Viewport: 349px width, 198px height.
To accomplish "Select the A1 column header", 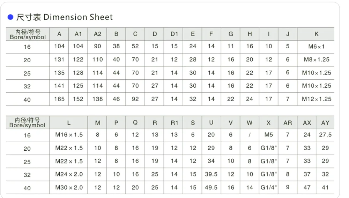I will pyautogui.click(x=78, y=34).
